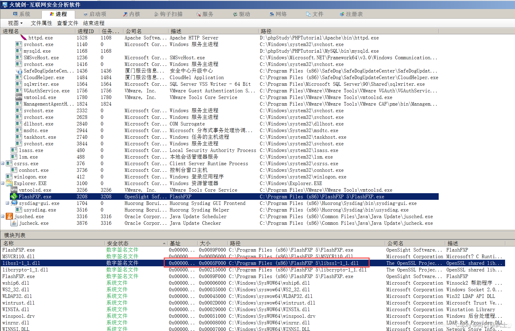The height and width of the screenshot is (331, 515).
Task: Click the vmtoolsd.exe 1780 VMware icon
Action: click(x=19, y=97)
